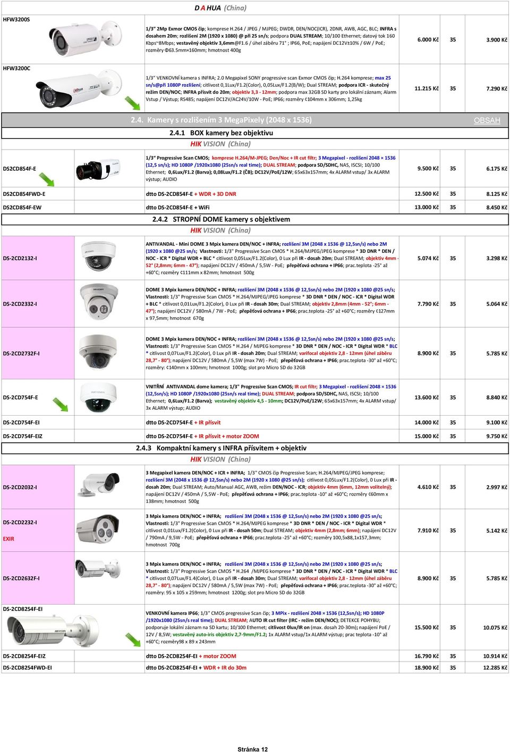
Task: Click page footer Stránka 12
Action: coord(253,749)
